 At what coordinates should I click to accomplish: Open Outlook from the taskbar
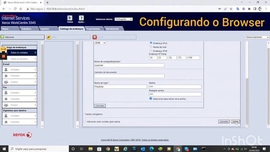pos(143,149)
